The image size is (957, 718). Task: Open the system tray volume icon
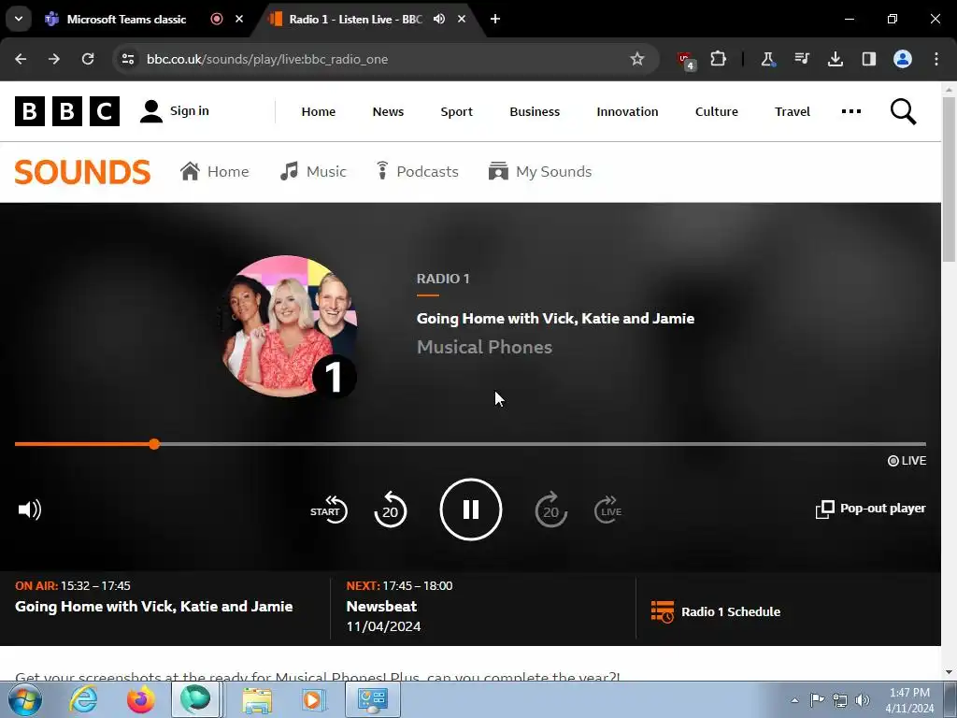pos(863,700)
